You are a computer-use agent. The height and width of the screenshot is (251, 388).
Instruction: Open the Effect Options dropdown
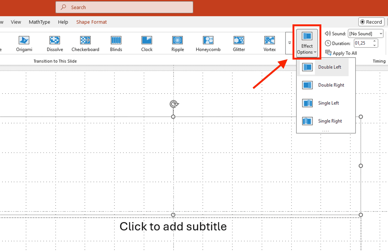coord(307,43)
